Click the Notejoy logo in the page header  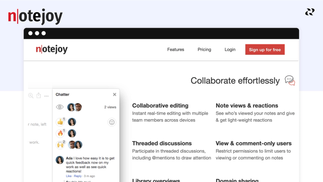coord(51,49)
